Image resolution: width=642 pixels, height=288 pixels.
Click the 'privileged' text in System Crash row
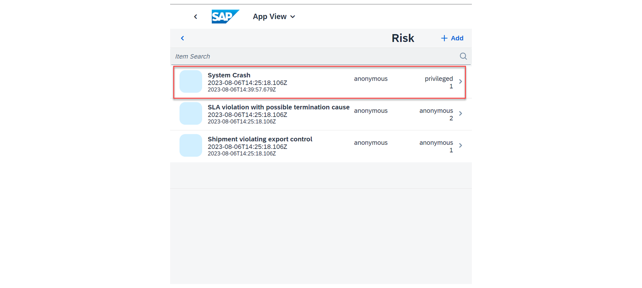(x=439, y=79)
